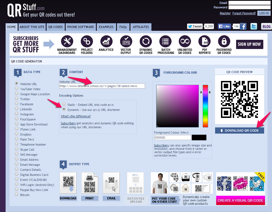Click the Website URL input field
This screenshot has height=212, width=272.
click(102, 86)
